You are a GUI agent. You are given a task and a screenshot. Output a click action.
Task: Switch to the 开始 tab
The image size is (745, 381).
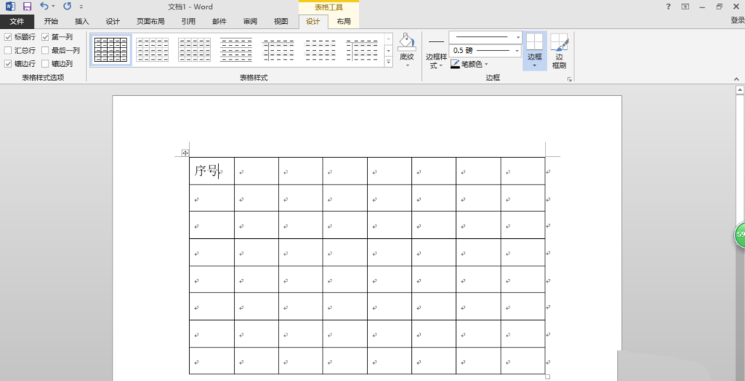(51, 22)
